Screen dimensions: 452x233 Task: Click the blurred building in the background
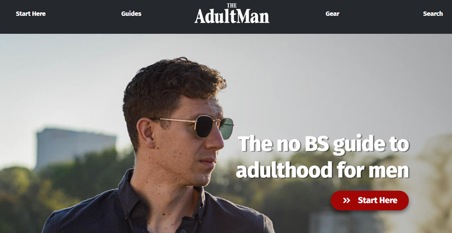pos(75,147)
